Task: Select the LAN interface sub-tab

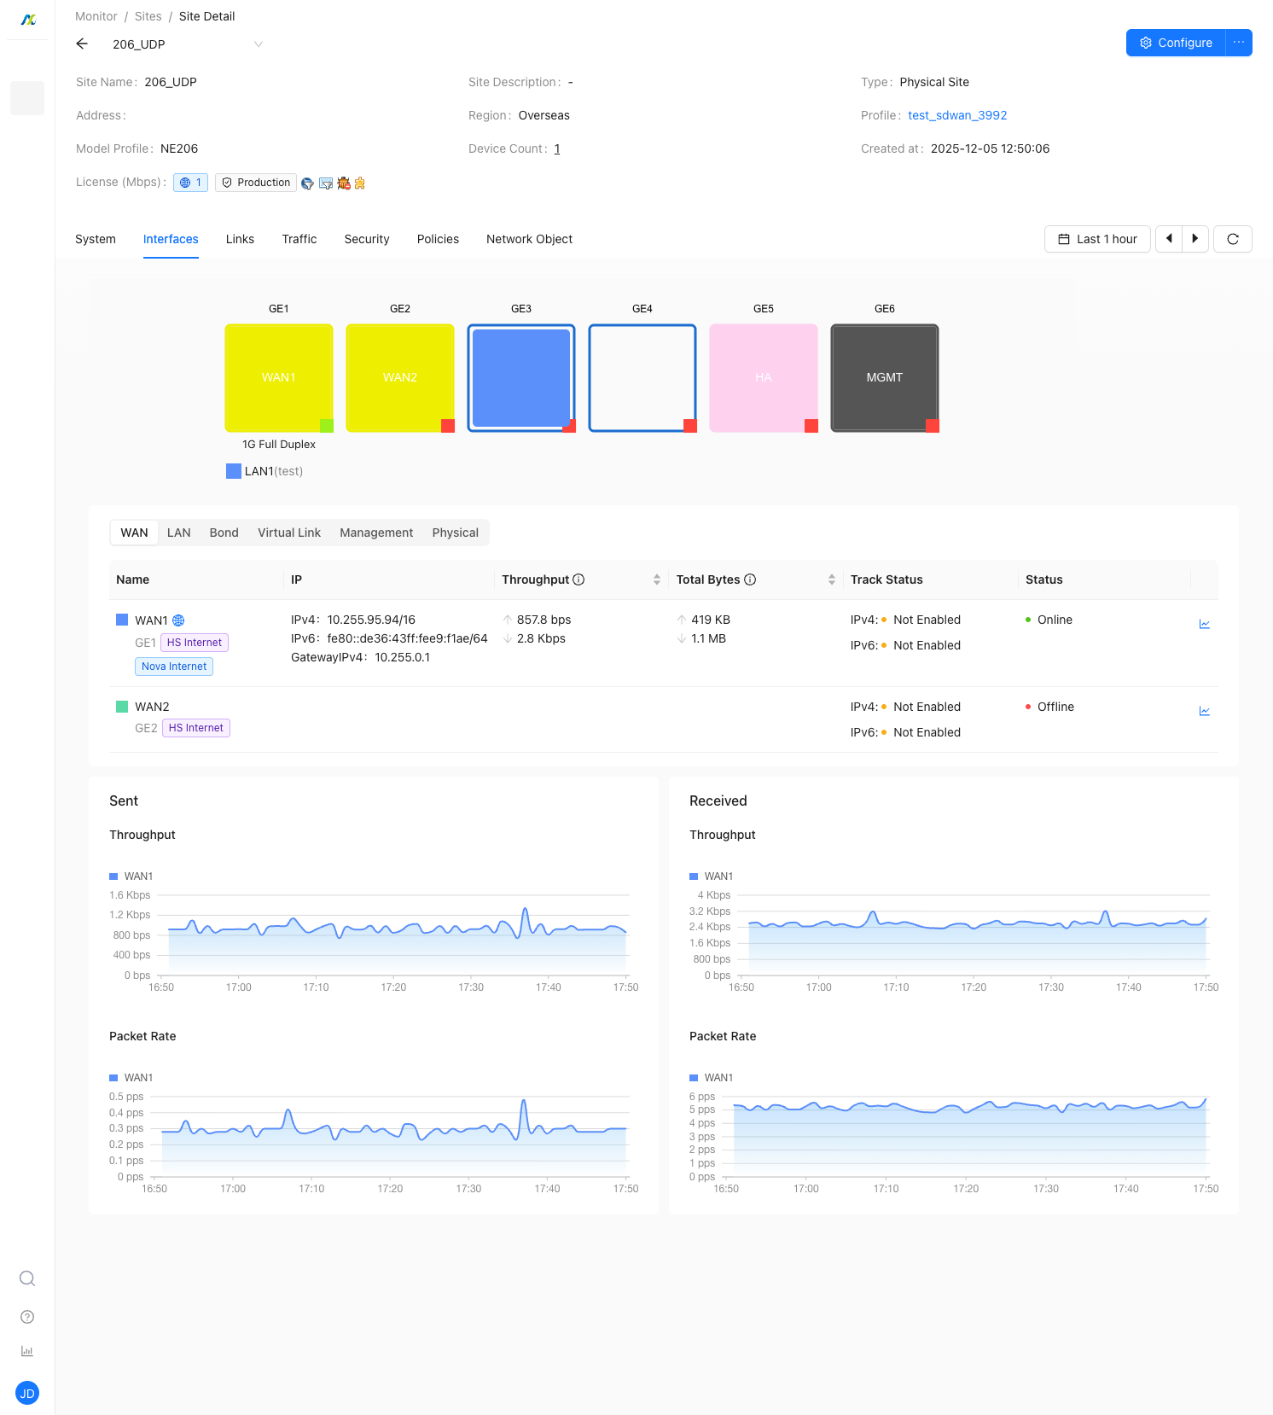Action: 179,533
